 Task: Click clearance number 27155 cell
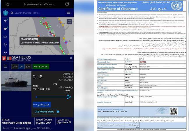coord(162,59)
